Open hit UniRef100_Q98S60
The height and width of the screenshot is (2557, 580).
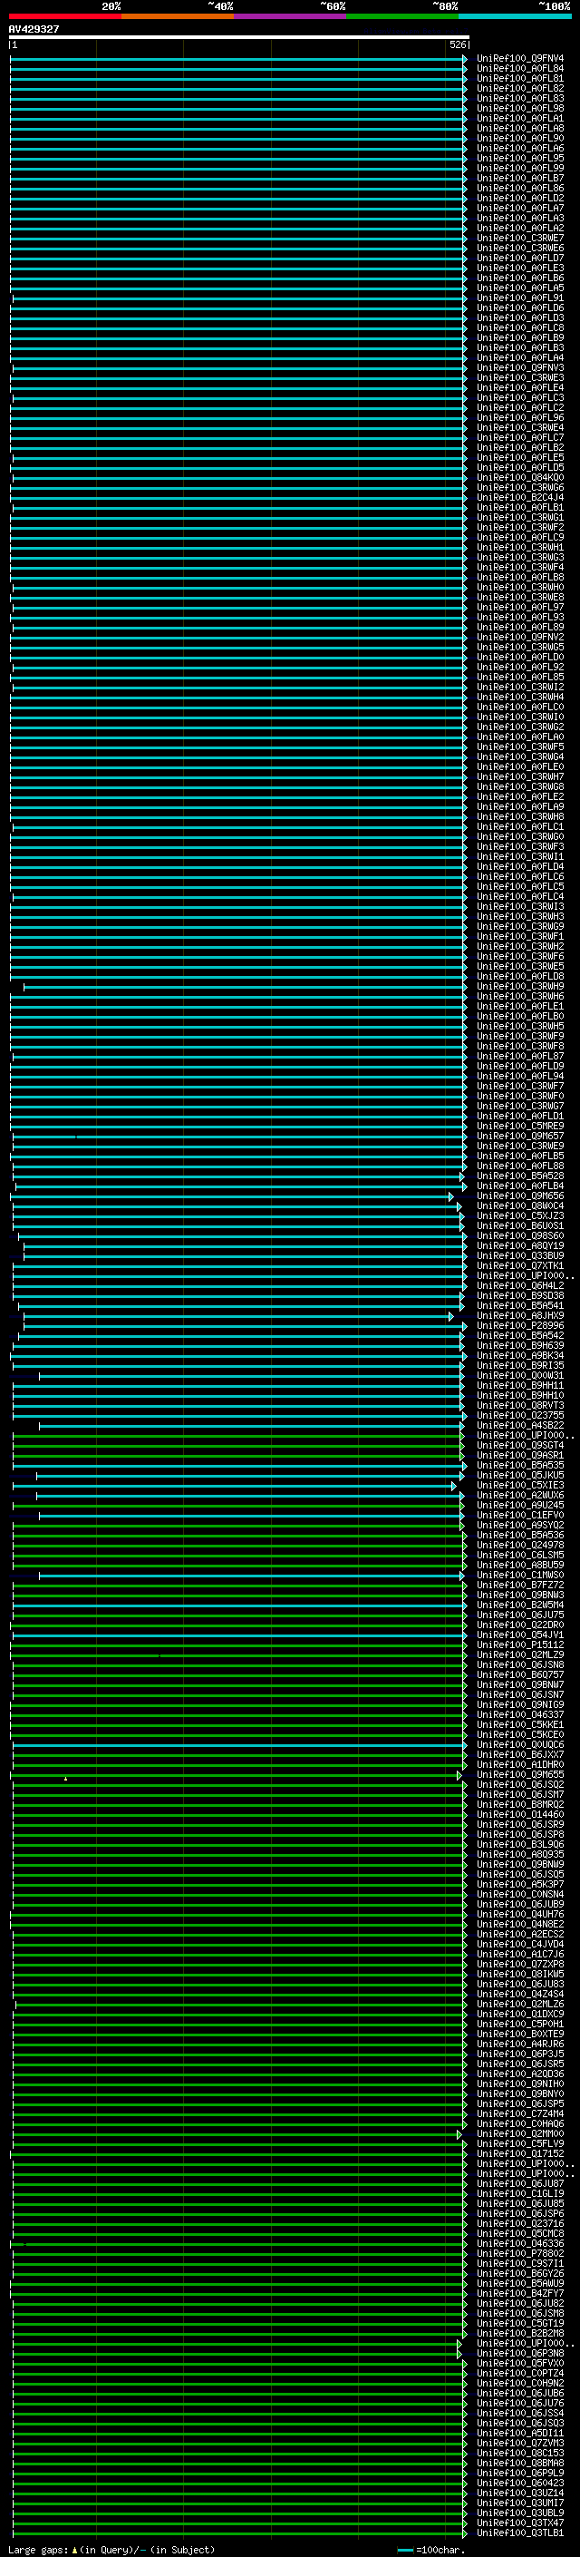[520, 1235]
